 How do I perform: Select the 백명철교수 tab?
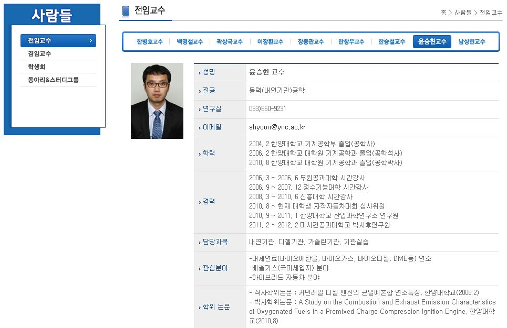click(190, 41)
